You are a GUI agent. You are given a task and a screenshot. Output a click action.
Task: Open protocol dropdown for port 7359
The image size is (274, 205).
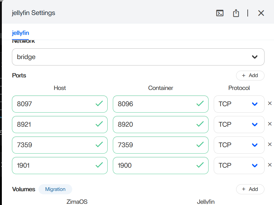[x=239, y=145]
